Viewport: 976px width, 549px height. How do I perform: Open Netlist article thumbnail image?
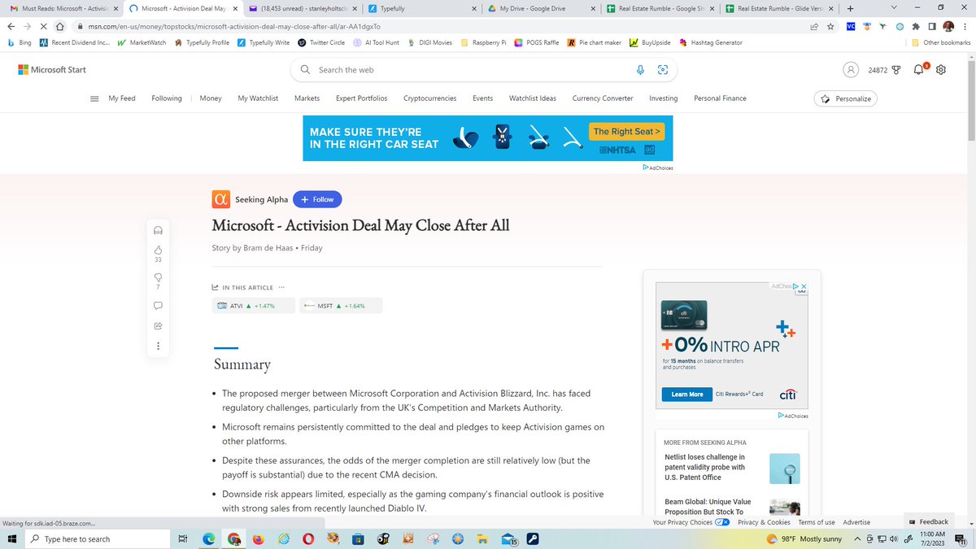(784, 468)
